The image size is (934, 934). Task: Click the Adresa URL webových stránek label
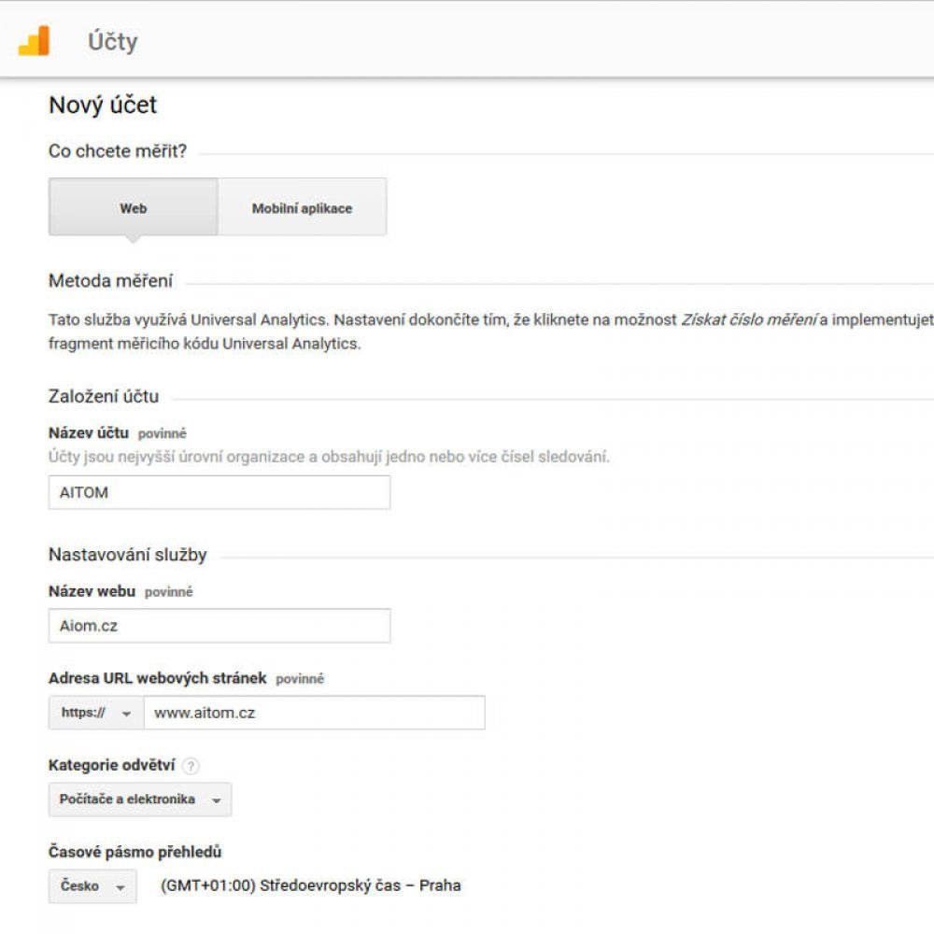click(157, 678)
